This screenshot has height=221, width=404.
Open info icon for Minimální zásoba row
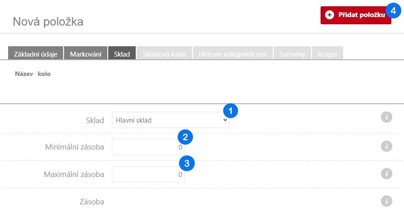point(386,146)
